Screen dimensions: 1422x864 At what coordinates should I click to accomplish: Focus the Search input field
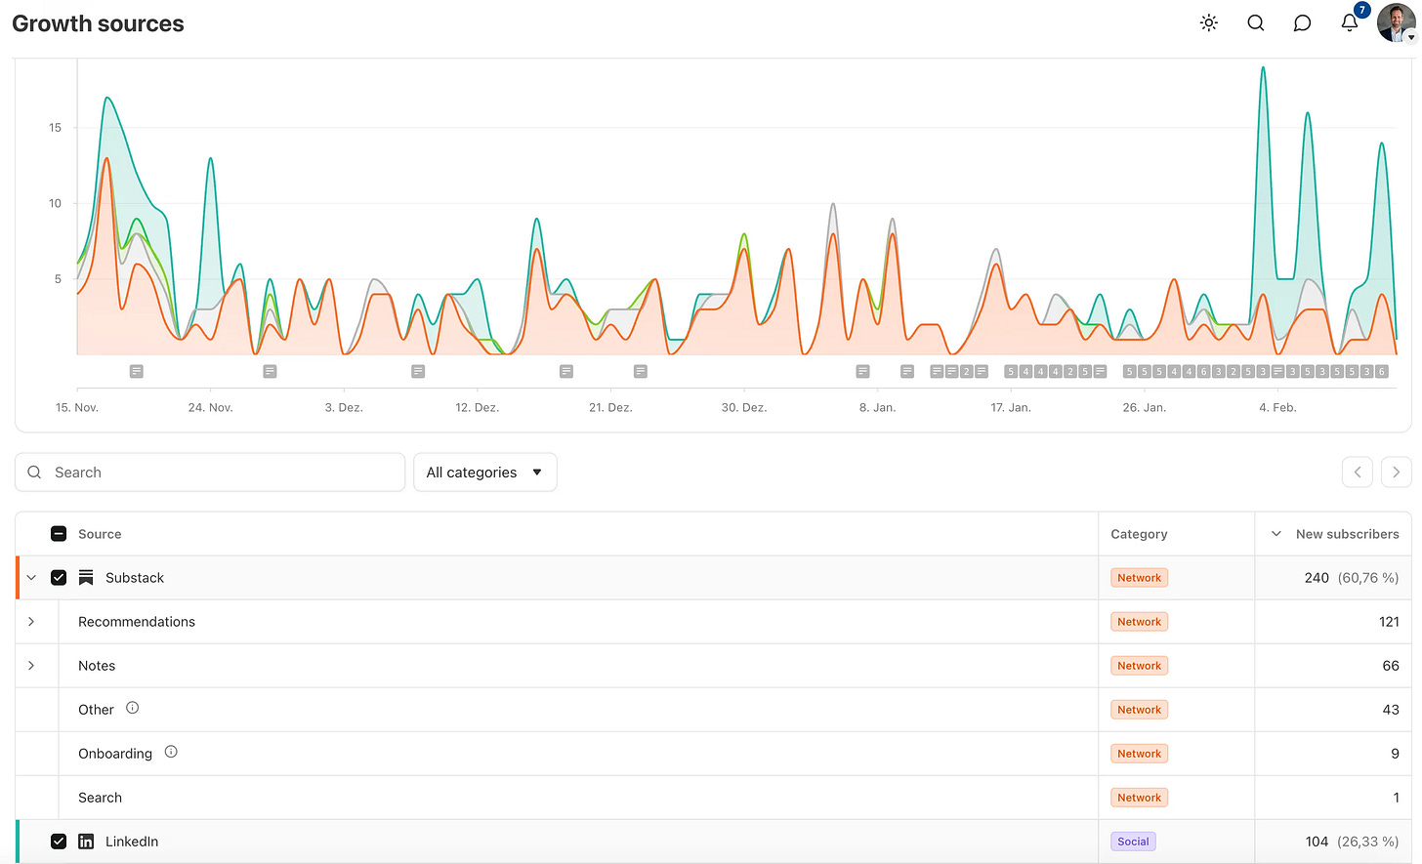(x=210, y=473)
